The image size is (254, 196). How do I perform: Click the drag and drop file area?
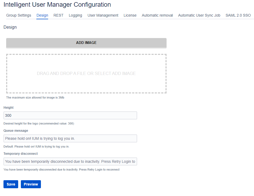click(86, 74)
